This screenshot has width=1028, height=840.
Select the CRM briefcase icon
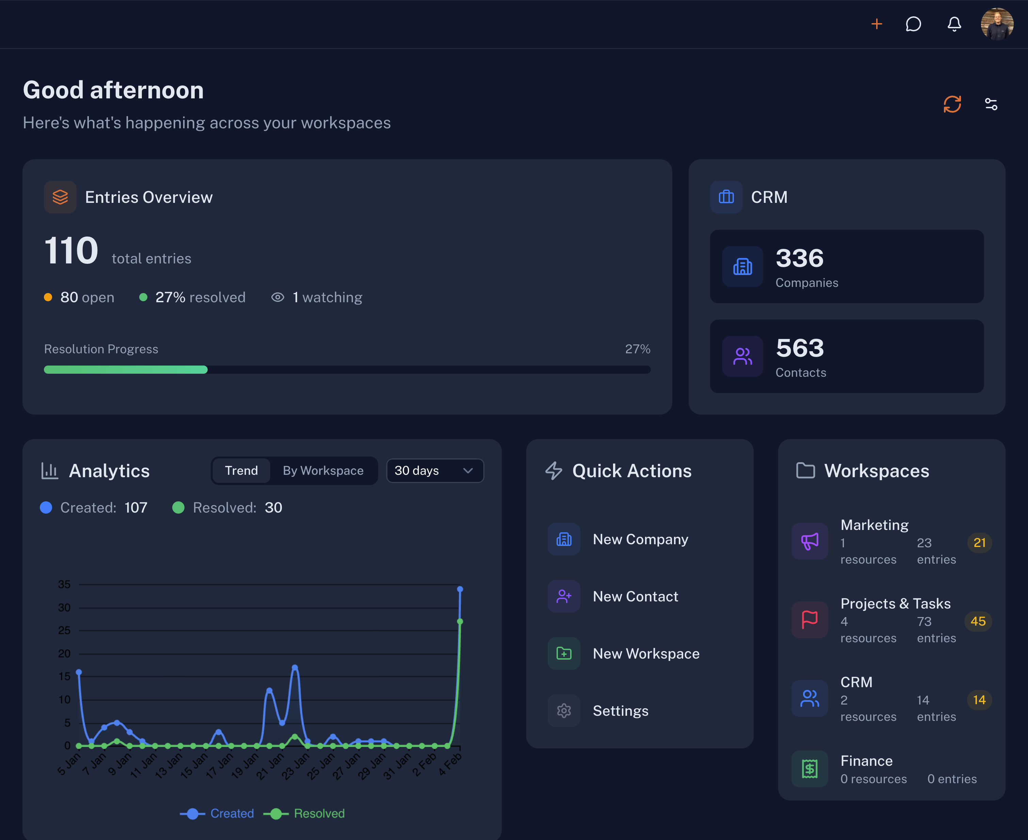point(725,197)
